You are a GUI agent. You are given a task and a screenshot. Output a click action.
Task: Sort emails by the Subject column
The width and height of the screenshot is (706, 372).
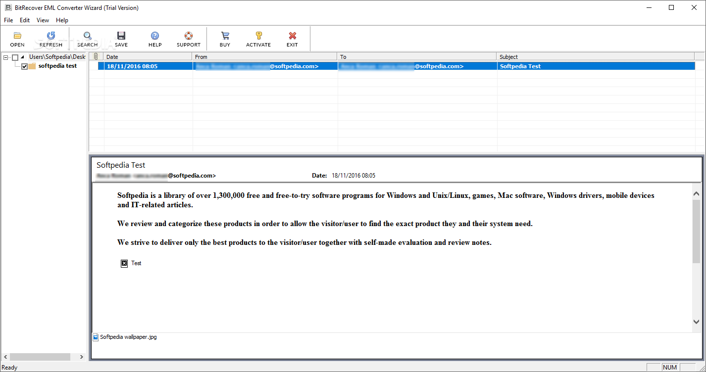pos(596,57)
